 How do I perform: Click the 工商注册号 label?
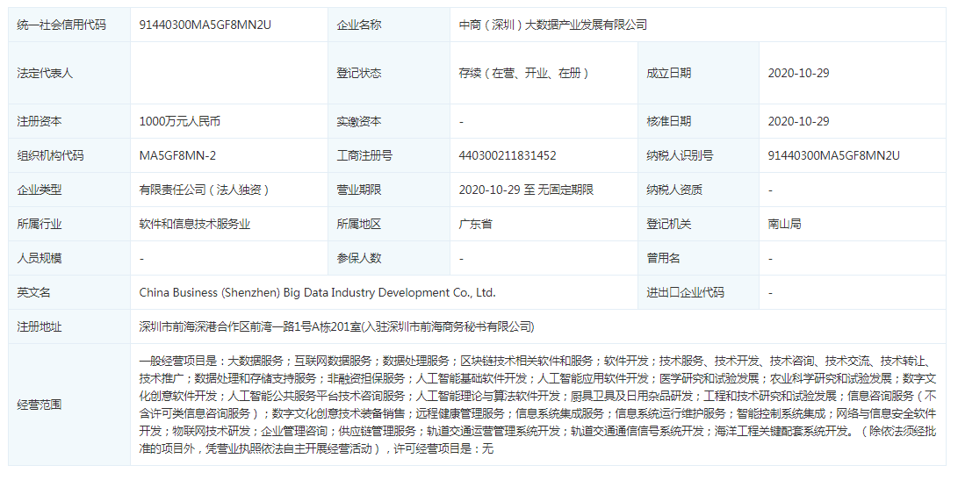364,155
